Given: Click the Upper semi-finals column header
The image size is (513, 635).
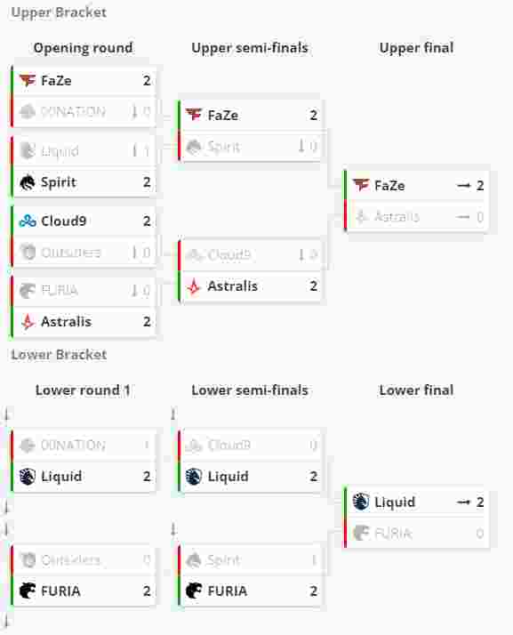Looking at the screenshot, I should pyautogui.click(x=250, y=48).
